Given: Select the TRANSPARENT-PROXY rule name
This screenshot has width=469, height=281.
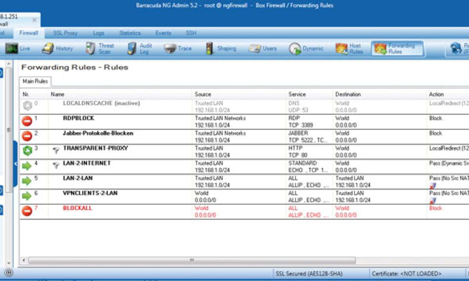Looking at the screenshot, I should pyautogui.click(x=95, y=148).
